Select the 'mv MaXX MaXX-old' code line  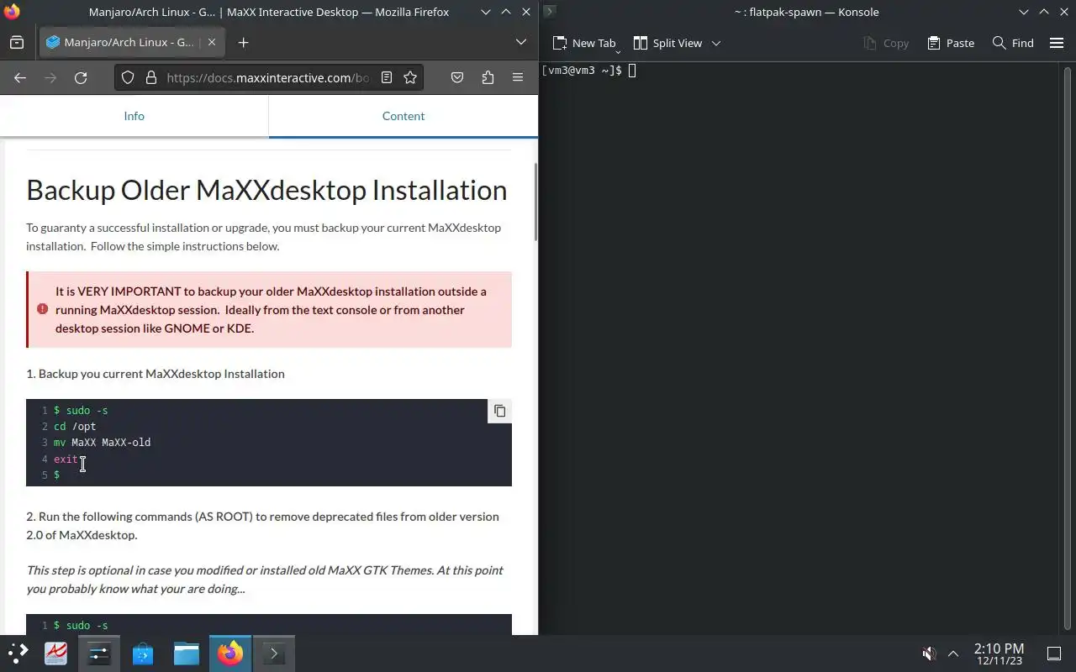(x=103, y=443)
